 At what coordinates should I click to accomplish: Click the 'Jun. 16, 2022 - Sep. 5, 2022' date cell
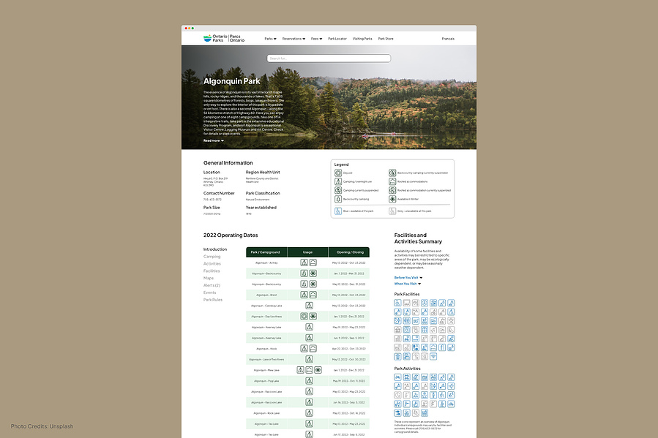348,402
